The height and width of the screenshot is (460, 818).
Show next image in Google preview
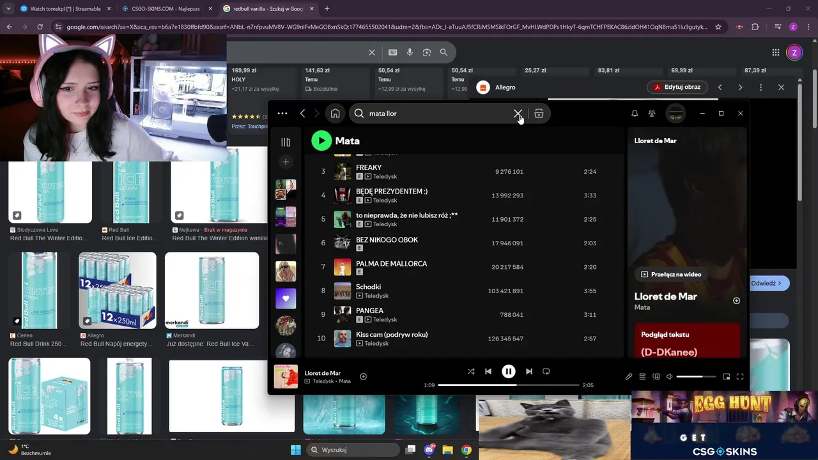[x=740, y=87]
